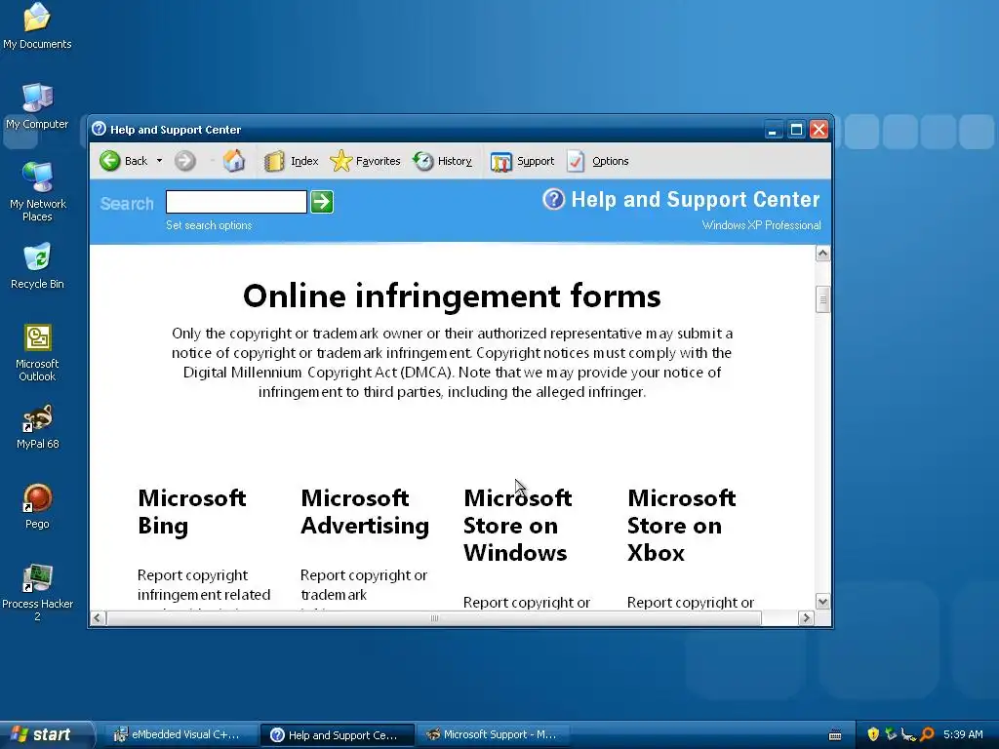Select the Process Hacker 2 desktop shortcut
The width and height of the screenshot is (999, 749).
38,592
